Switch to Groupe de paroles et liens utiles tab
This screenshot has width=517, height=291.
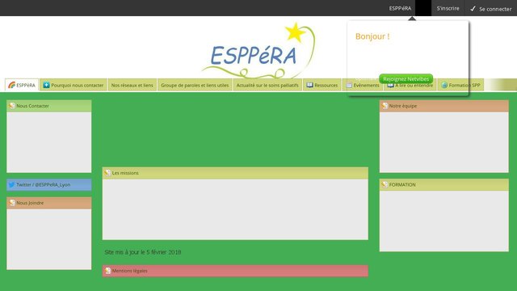pyautogui.click(x=195, y=85)
